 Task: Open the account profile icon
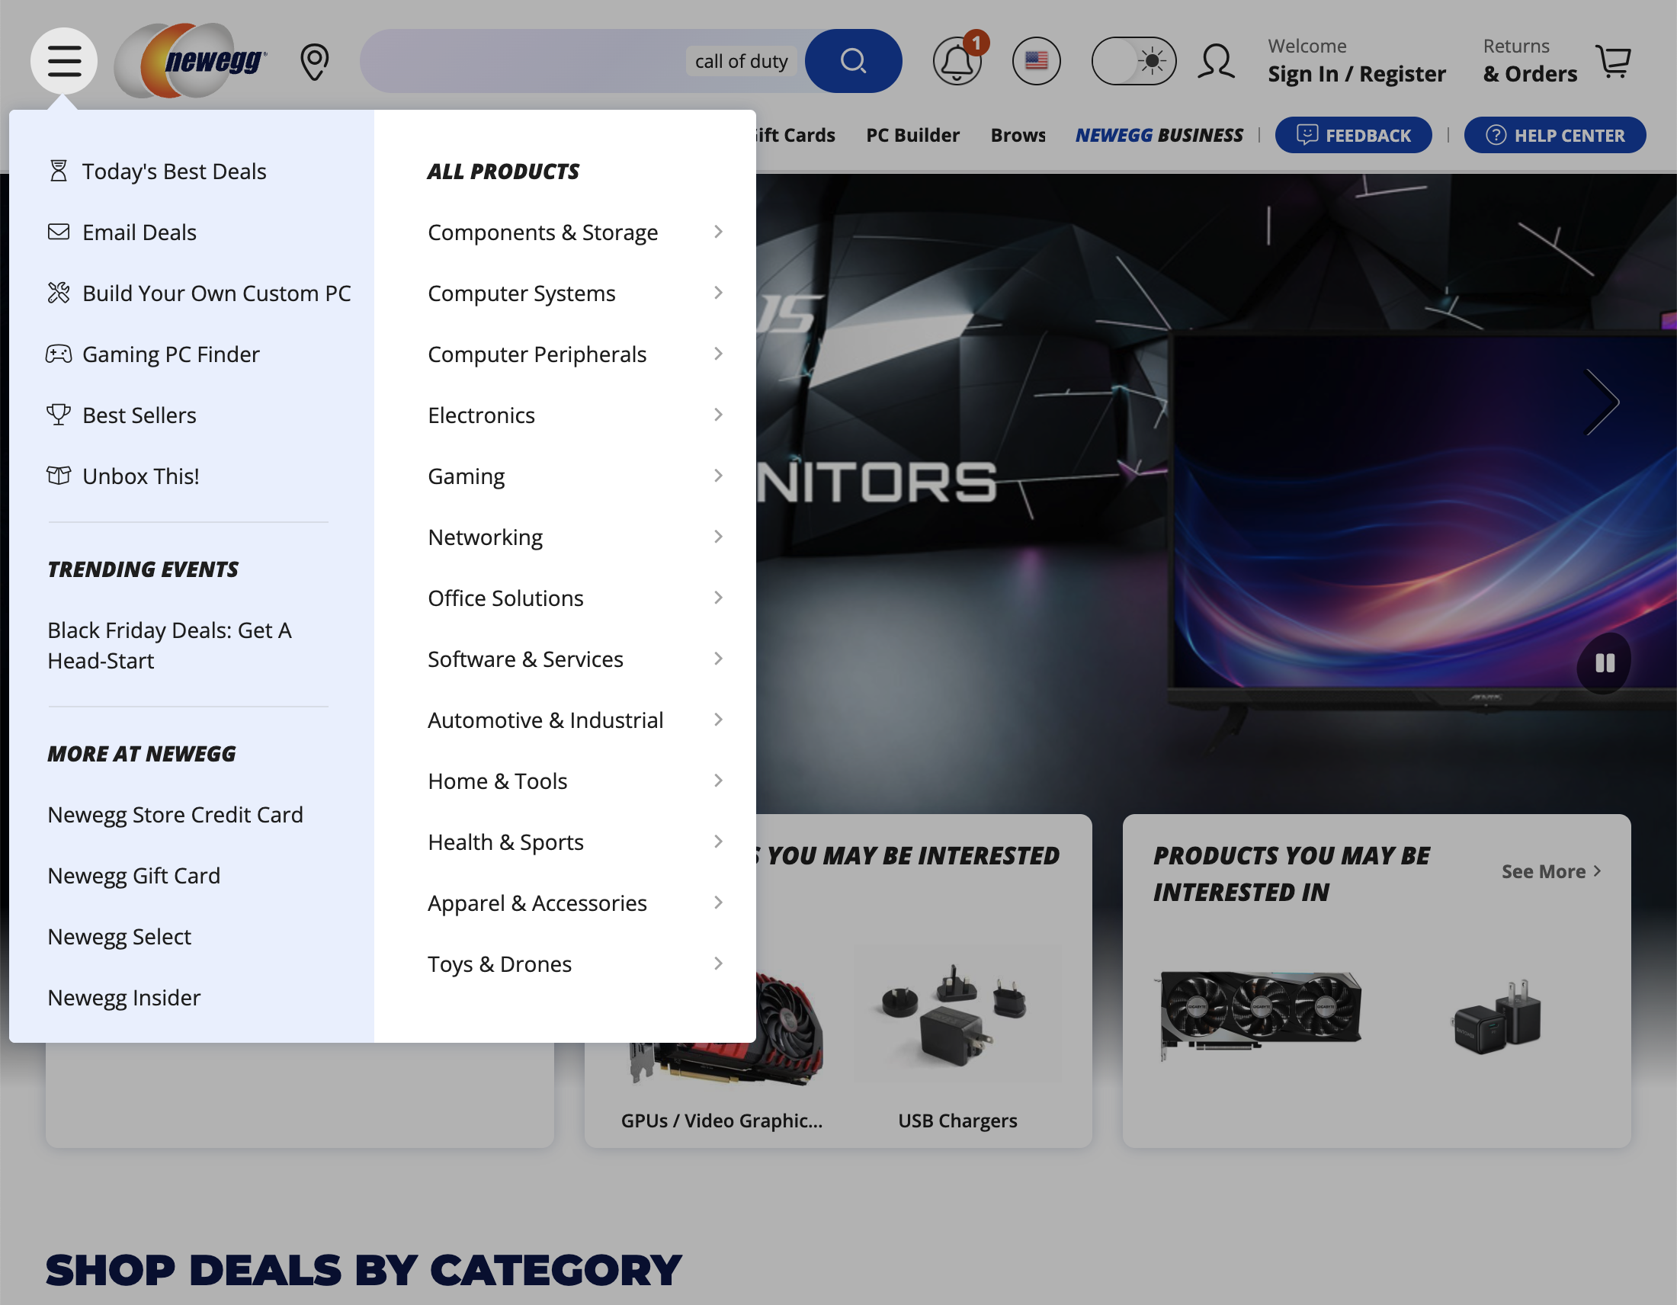point(1216,60)
